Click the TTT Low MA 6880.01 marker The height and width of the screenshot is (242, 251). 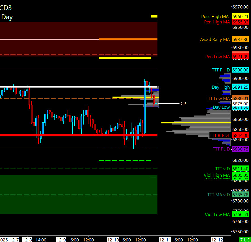click(x=240, y=98)
